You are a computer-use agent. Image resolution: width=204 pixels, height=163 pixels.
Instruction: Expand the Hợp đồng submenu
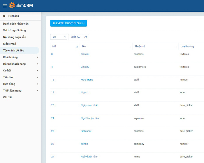pyautogui.click(x=38, y=84)
